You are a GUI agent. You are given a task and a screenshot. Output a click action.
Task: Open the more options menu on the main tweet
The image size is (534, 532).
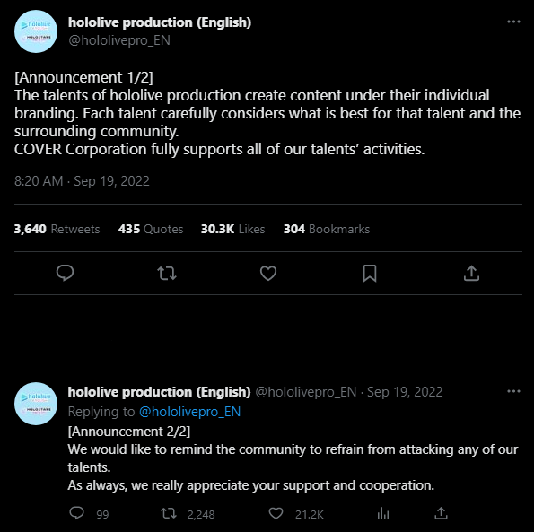(x=513, y=22)
